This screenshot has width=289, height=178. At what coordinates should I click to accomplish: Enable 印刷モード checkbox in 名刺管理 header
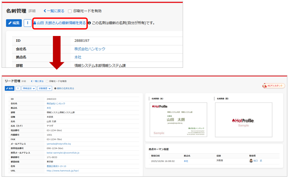pyautogui.click(x=70, y=11)
